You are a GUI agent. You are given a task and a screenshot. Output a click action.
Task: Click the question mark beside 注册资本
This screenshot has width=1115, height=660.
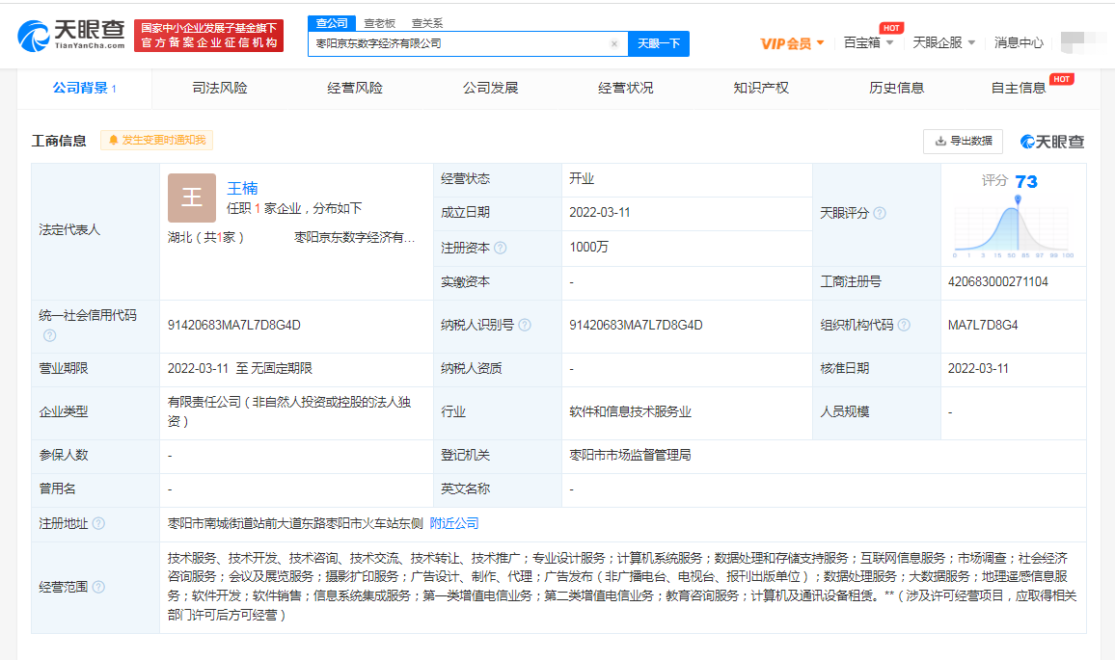(x=501, y=248)
